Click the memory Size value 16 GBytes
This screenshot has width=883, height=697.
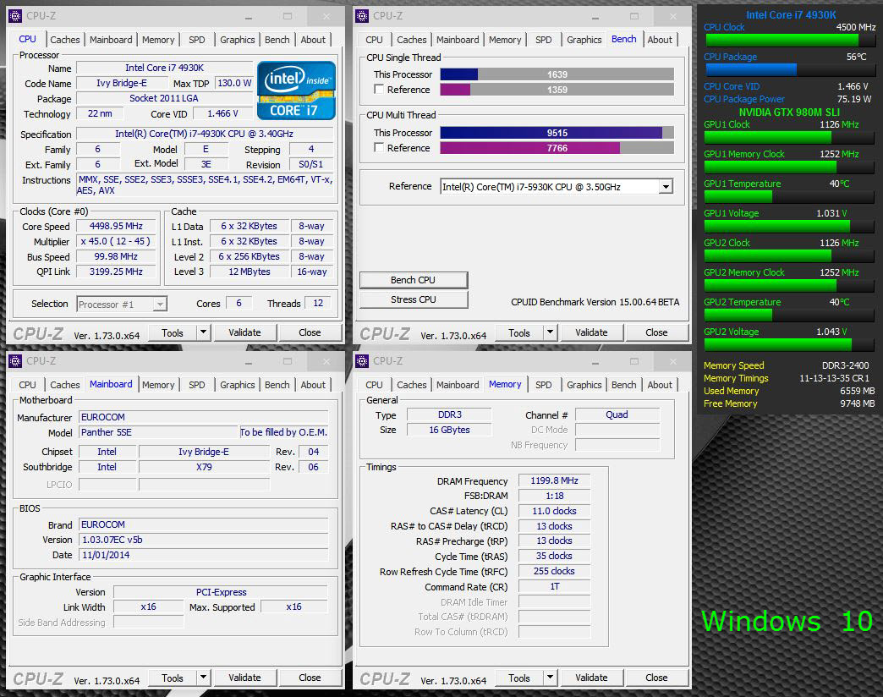(449, 431)
